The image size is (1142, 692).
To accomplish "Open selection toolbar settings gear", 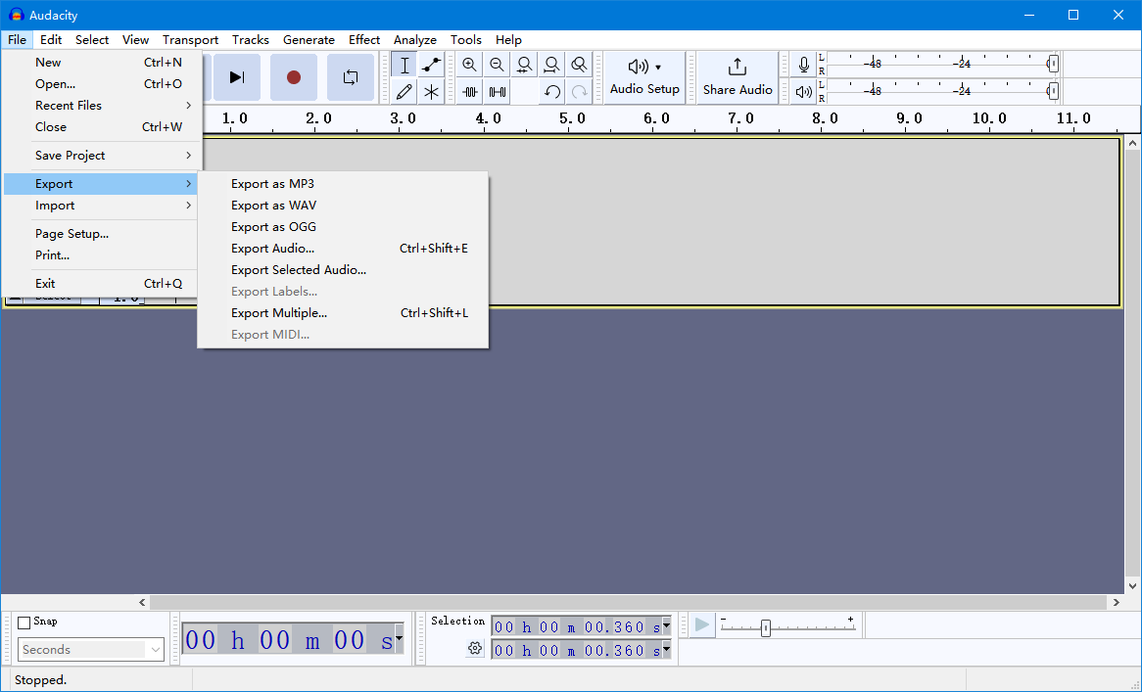I will coord(475,648).
